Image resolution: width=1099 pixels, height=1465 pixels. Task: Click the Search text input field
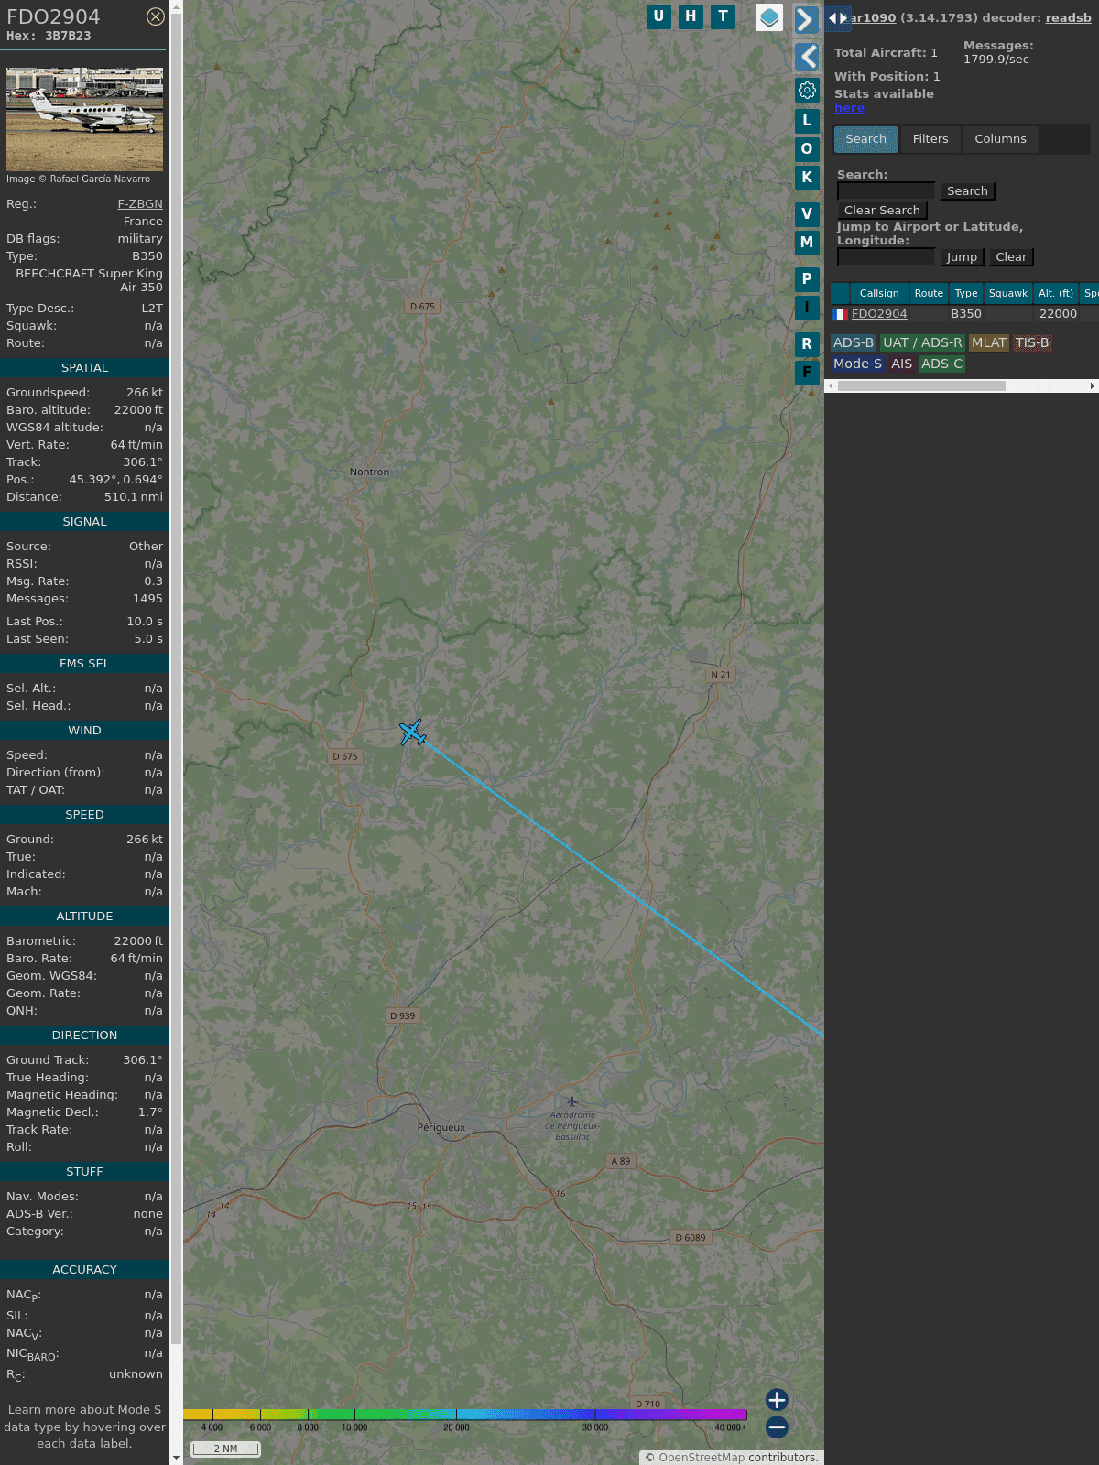(887, 190)
